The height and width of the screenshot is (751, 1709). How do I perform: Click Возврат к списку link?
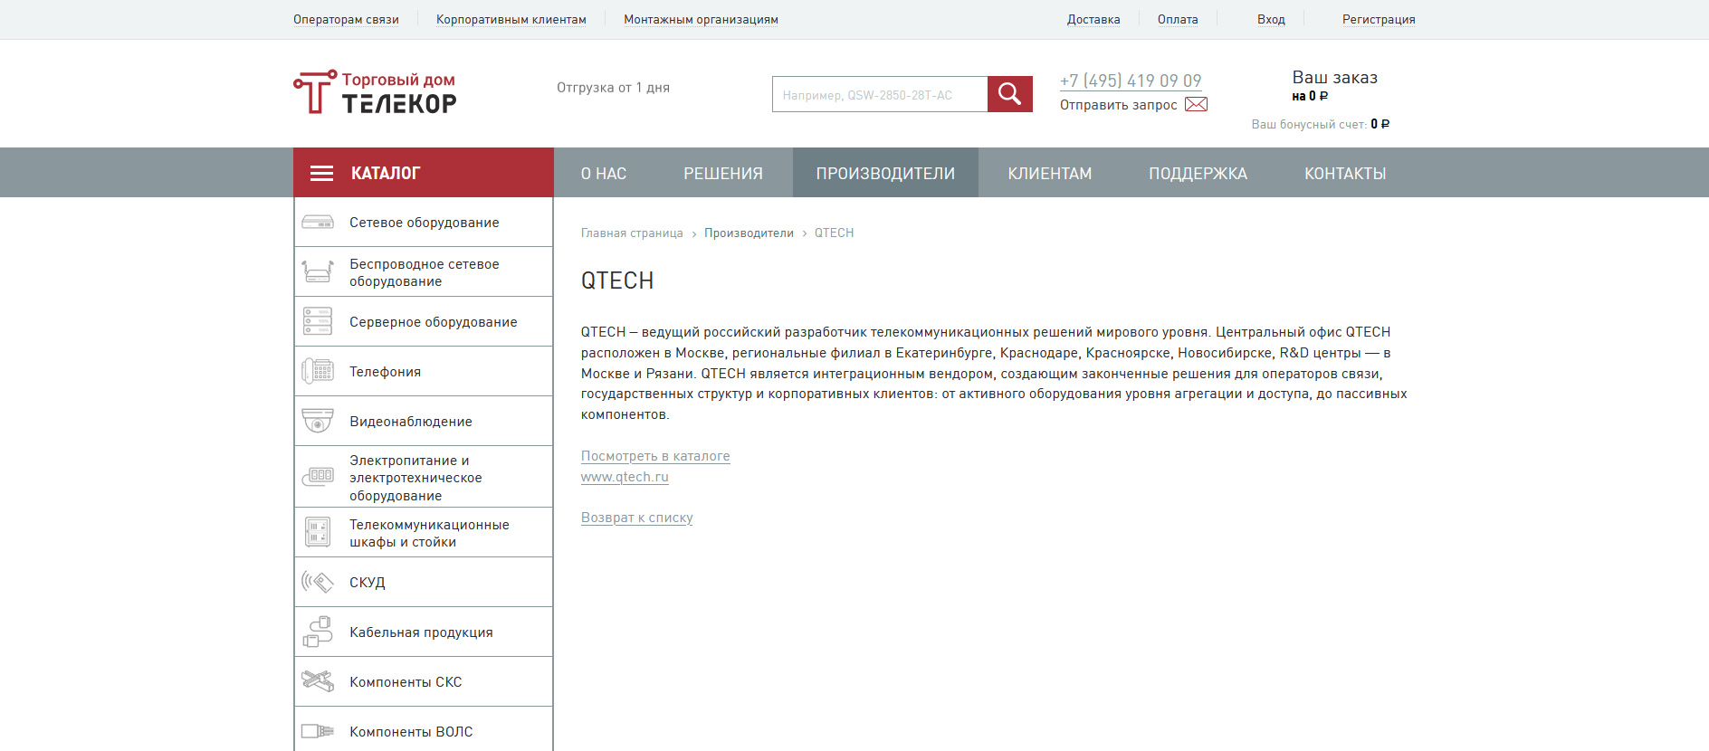click(637, 518)
